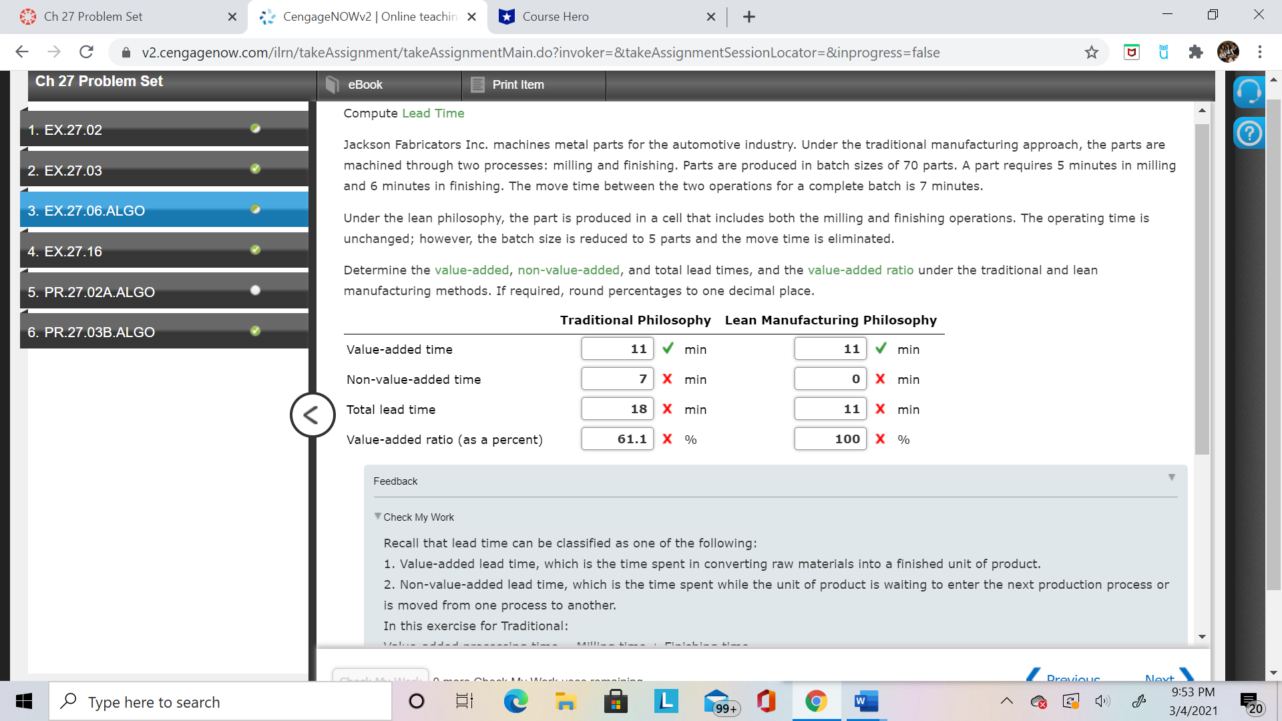Click the headset support icon
This screenshot has width=1282, height=721.
click(x=1249, y=91)
